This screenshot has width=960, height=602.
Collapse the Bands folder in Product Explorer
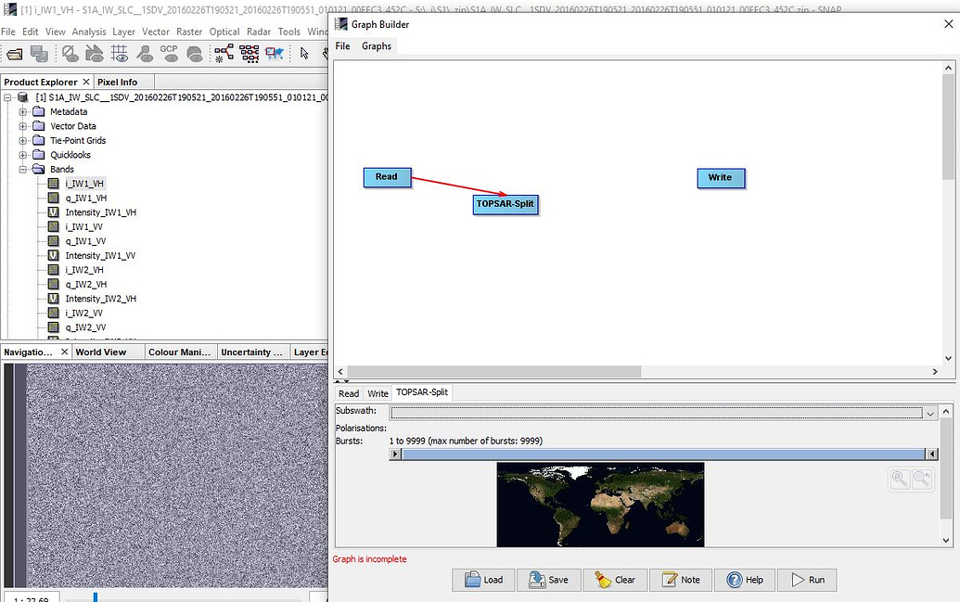21,169
